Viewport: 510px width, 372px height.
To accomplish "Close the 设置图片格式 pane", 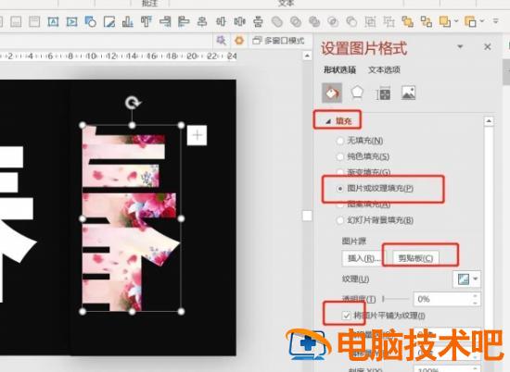I will 487,47.
